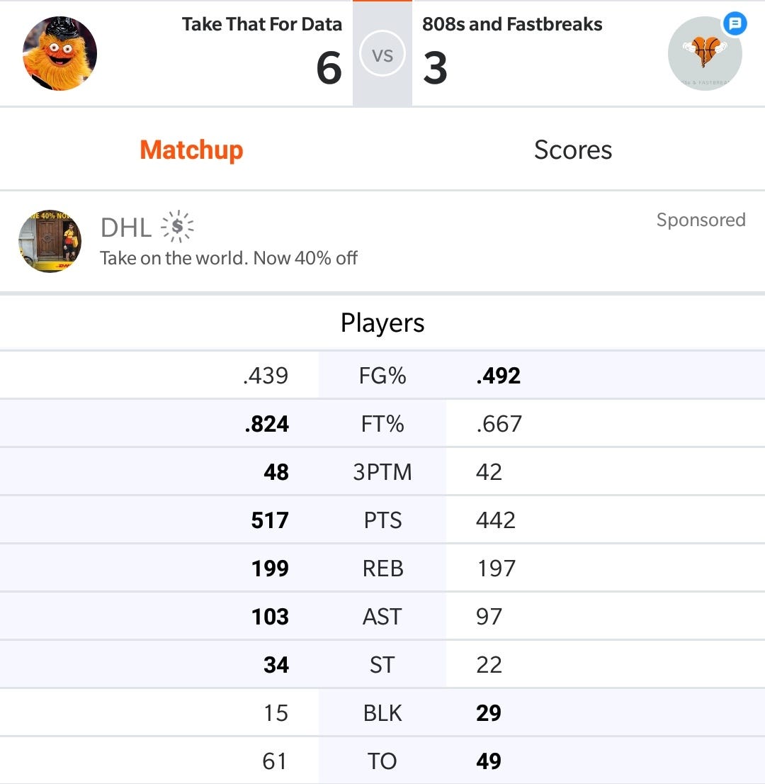Click the BLK category label

[x=382, y=713]
